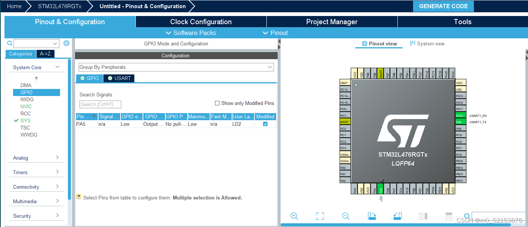
Task: Switch to Pinout view
Action: 379,44
